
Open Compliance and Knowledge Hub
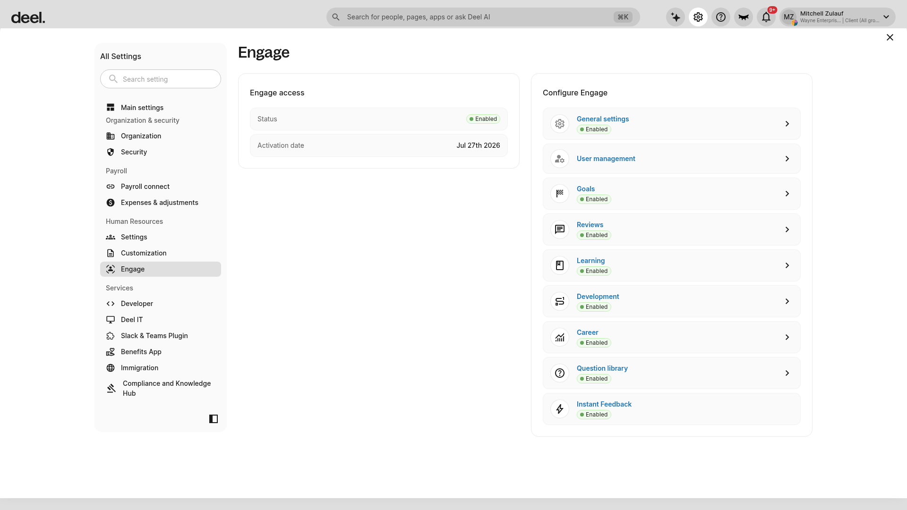click(161, 388)
